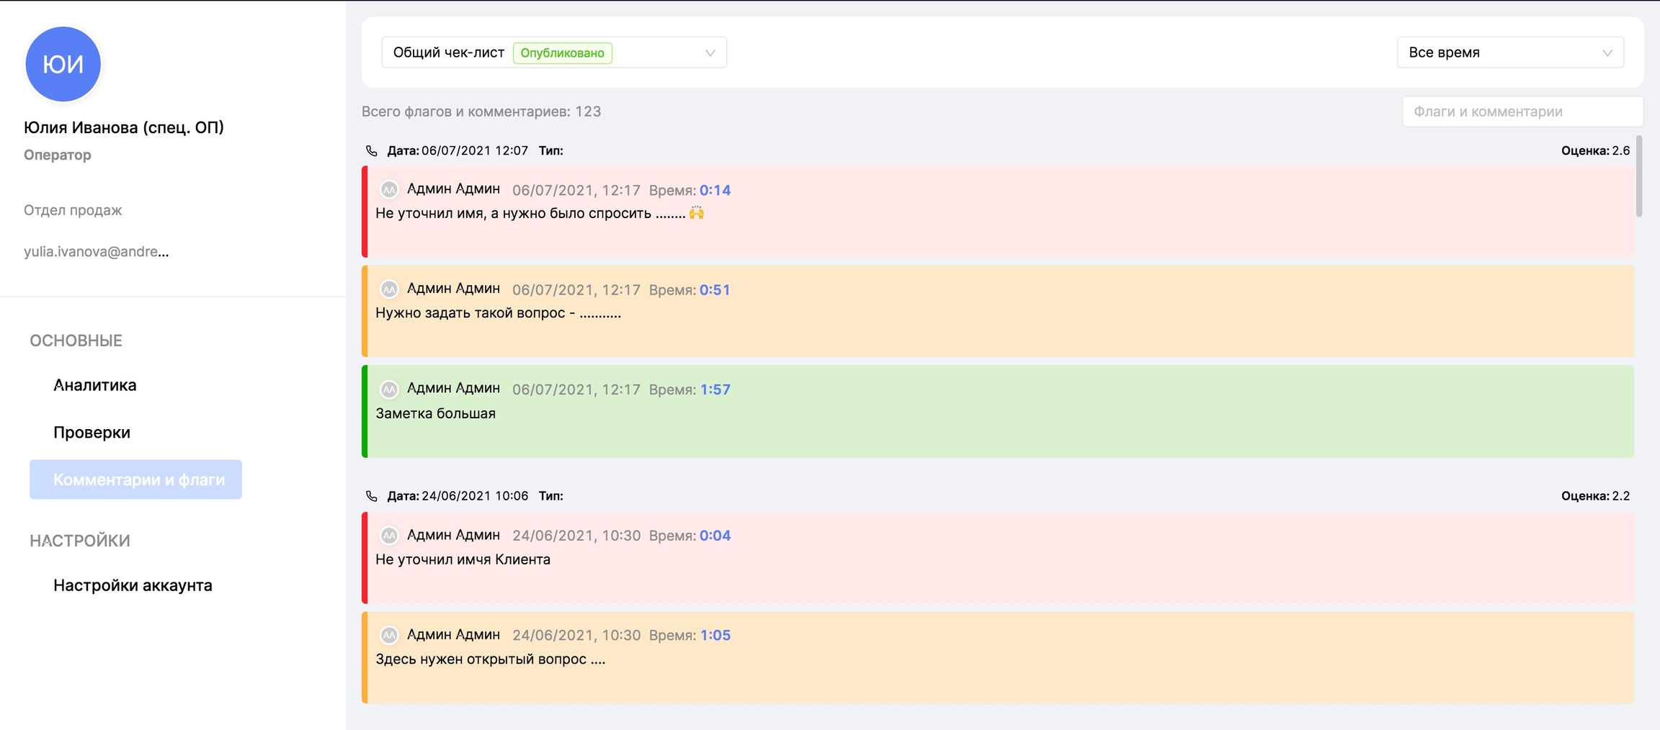
Task: Focus the Флаги и комментарии search field
Action: [1522, 112]
